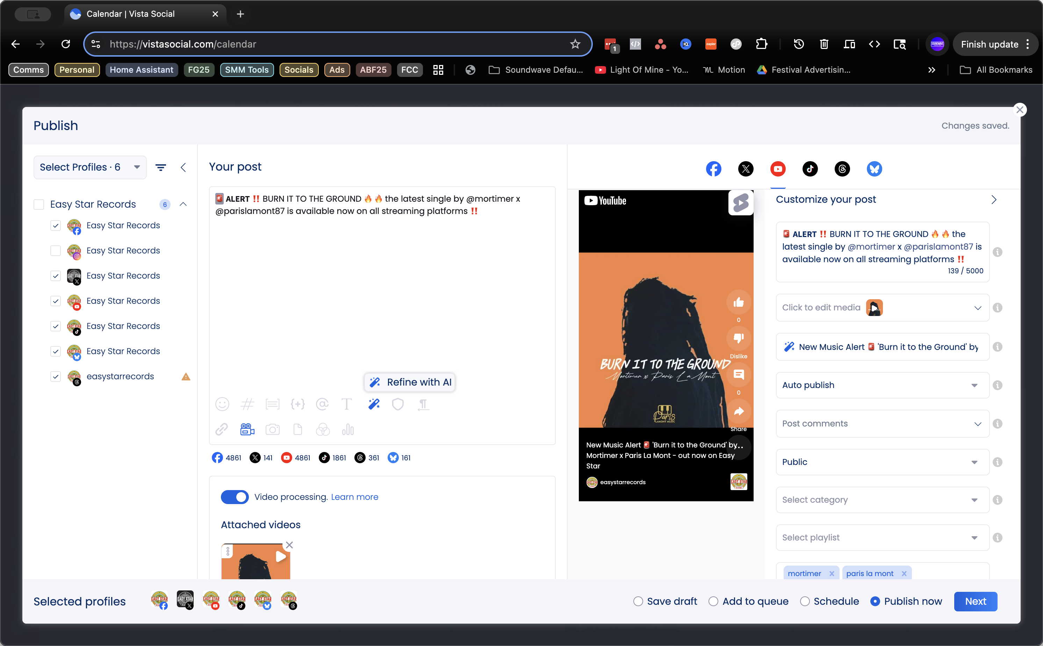Click the AI assistant magic wand icon
The width and height of the screenshot is (1043, 646).
pos(374,404)
